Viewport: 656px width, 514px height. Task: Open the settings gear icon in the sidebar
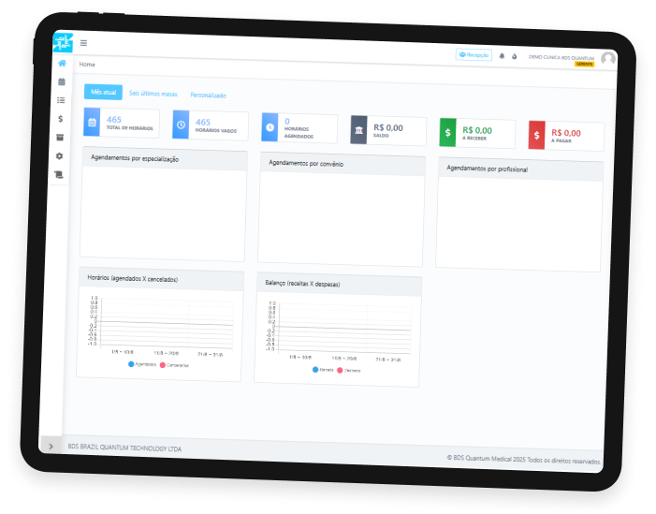point(59,156)
